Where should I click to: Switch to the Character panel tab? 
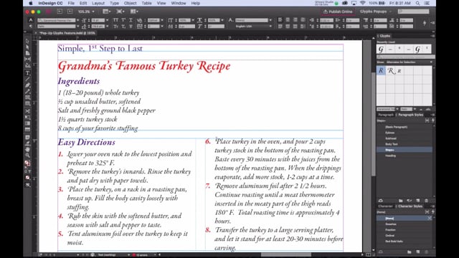pos(385,206)
